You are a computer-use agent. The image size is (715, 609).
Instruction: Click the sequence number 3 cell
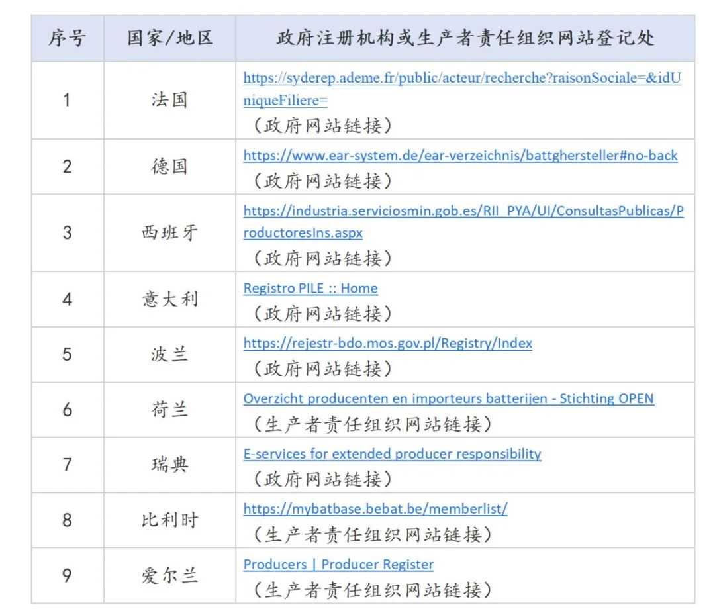67,233
